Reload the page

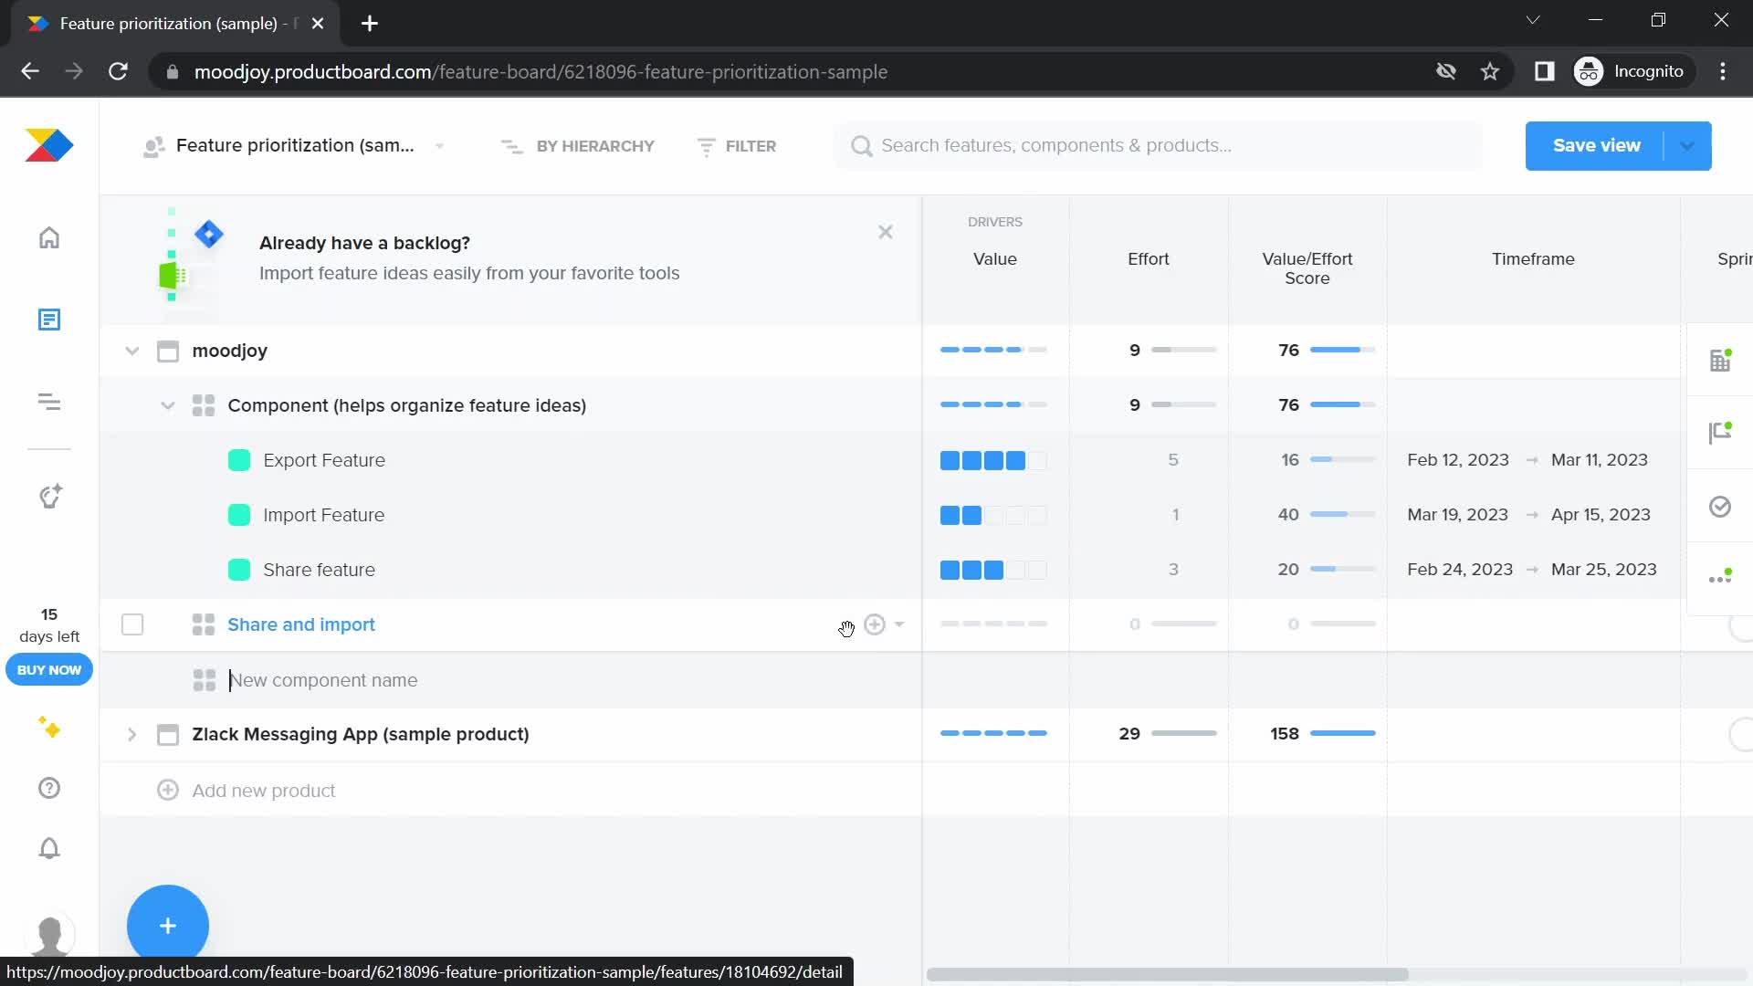tap(118, 71)
